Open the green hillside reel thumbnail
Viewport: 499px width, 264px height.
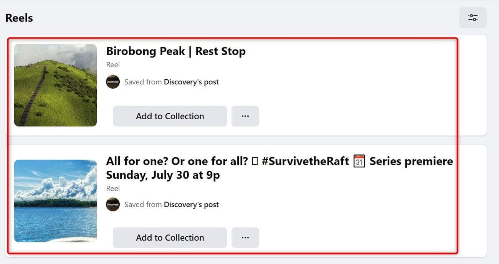(x=55, y=85)
